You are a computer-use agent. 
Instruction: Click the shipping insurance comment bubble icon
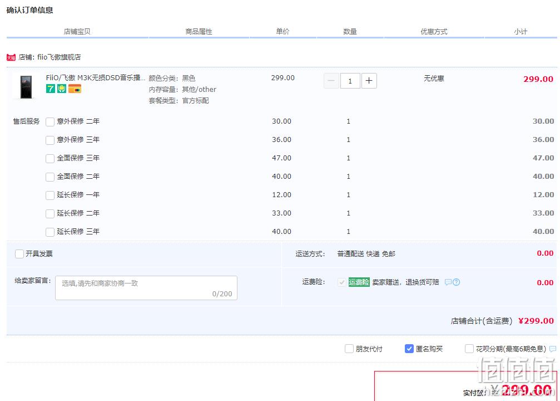click(448, 282)
